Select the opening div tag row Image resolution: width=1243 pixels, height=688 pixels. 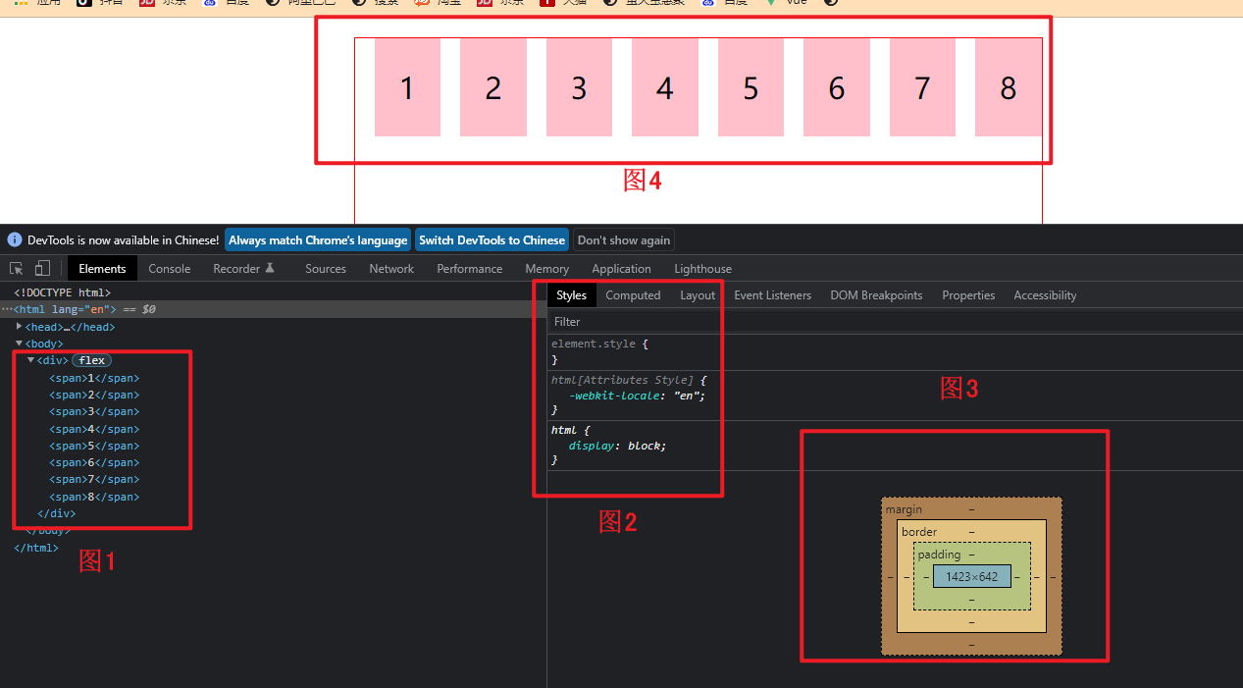53,360
